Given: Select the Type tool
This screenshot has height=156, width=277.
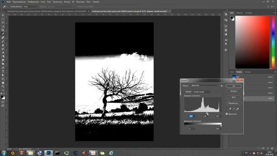Looking at the screenshot, I should [3, 71].
